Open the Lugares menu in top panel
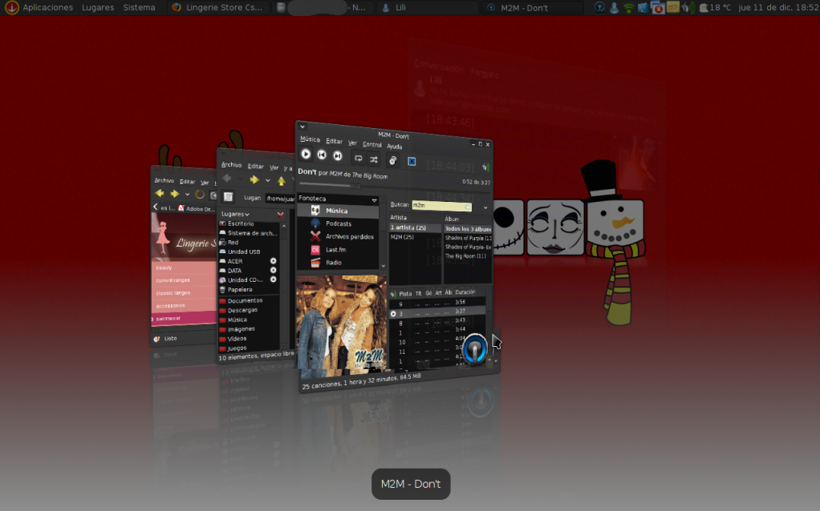 [98, 7]
